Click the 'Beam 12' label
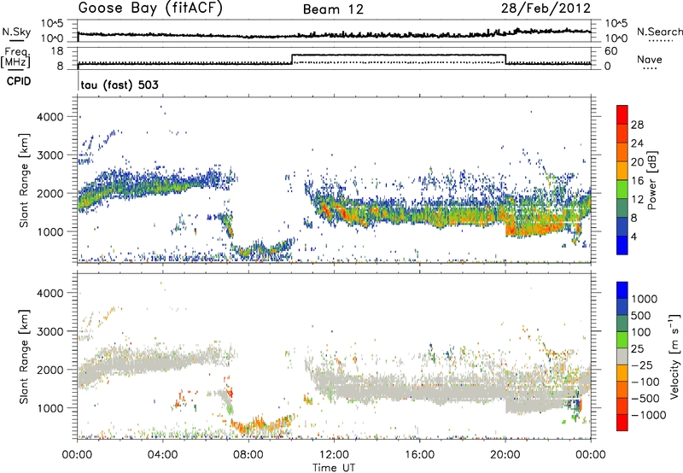The image size is (683, 473). click(333, 9)
